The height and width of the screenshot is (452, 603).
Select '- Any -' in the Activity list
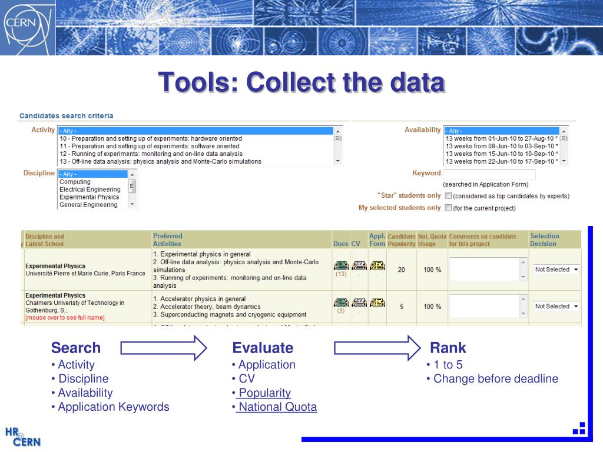[196, 131]
